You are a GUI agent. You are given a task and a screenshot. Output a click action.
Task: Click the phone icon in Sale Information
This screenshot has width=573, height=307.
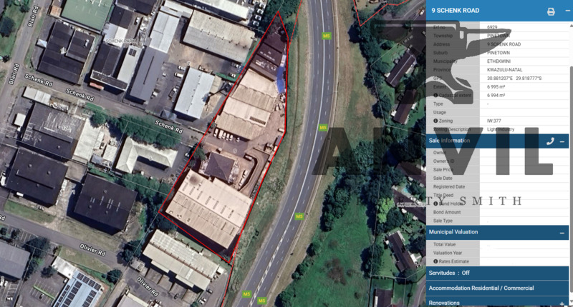click(x=550, y=141)
